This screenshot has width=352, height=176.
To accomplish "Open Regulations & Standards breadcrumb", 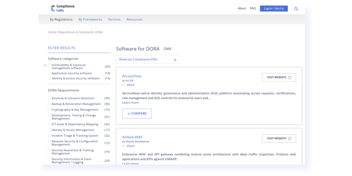I will [x=76, y=32].
